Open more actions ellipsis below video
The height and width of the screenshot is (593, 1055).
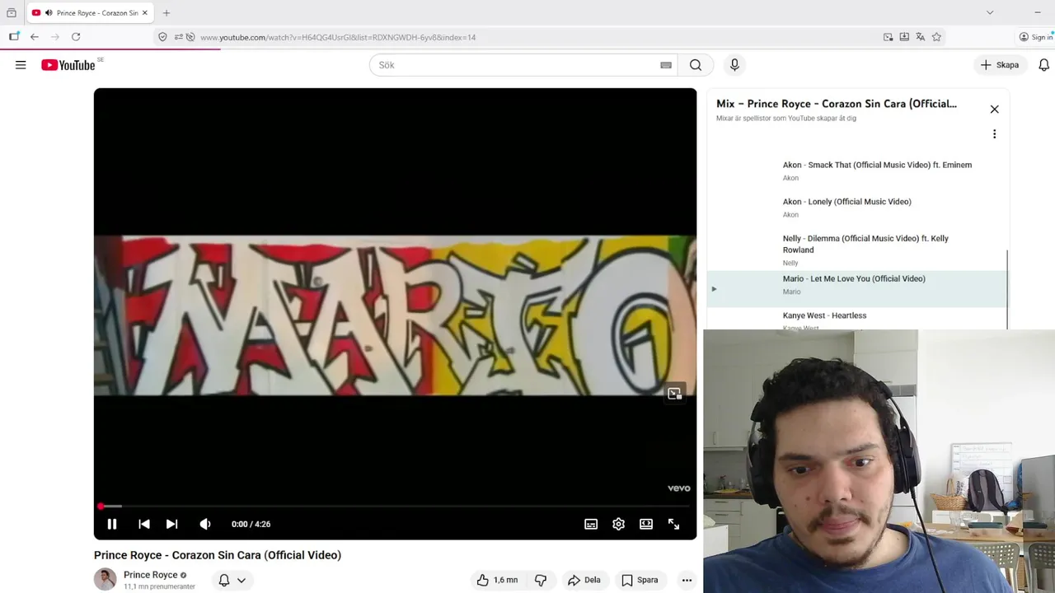click(687, 580)
